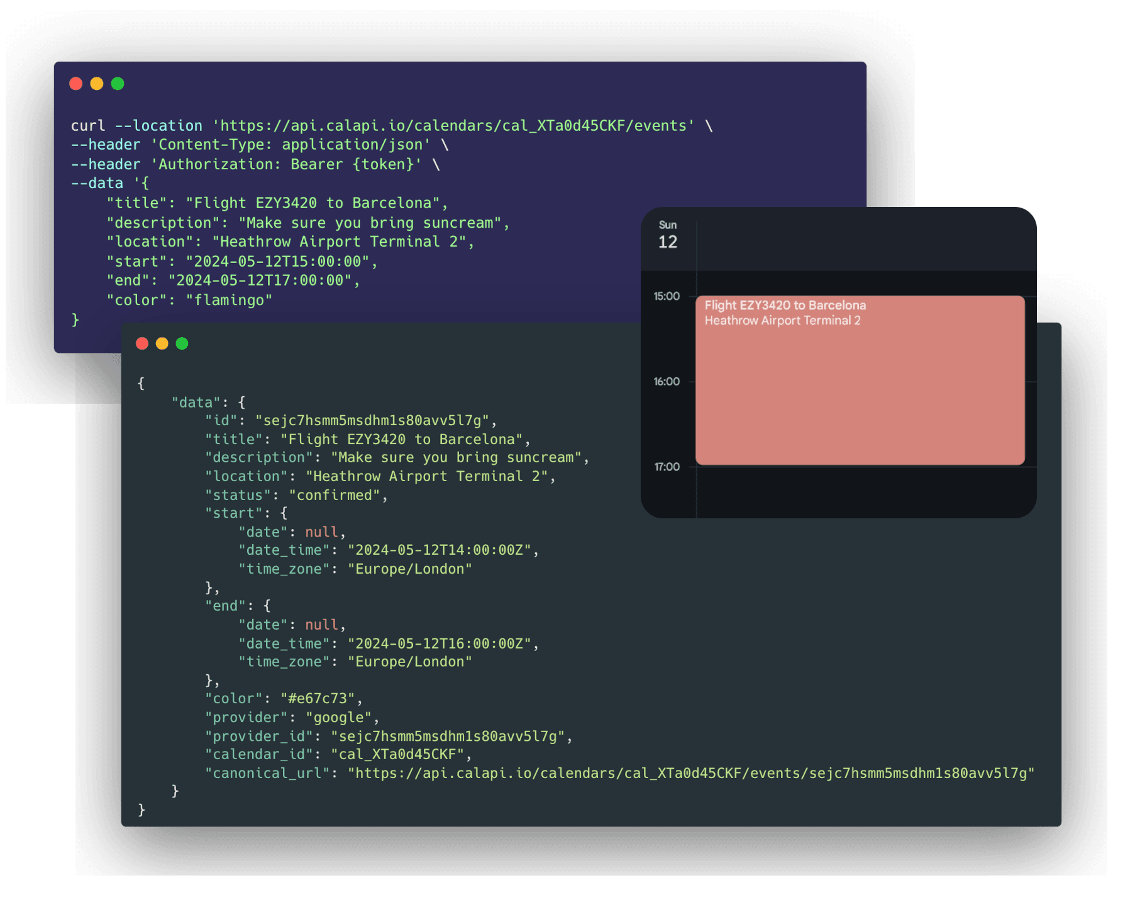This screenshot has width=1135, height=907.
Task: Click the green dot of the JSON response window
Action: [x=182, y=343]
